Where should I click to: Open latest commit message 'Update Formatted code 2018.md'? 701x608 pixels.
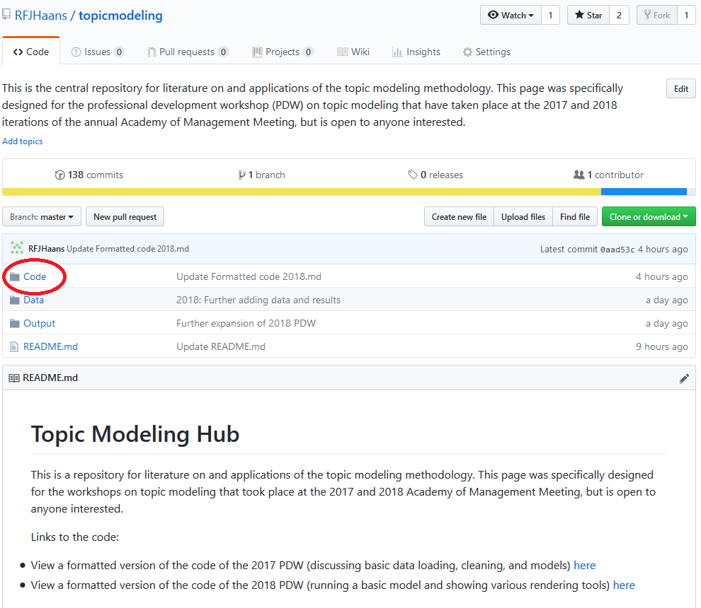[x=128, y=249]
